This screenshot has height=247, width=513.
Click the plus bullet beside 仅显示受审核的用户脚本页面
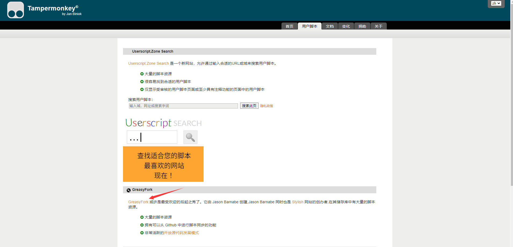(142, 89)
